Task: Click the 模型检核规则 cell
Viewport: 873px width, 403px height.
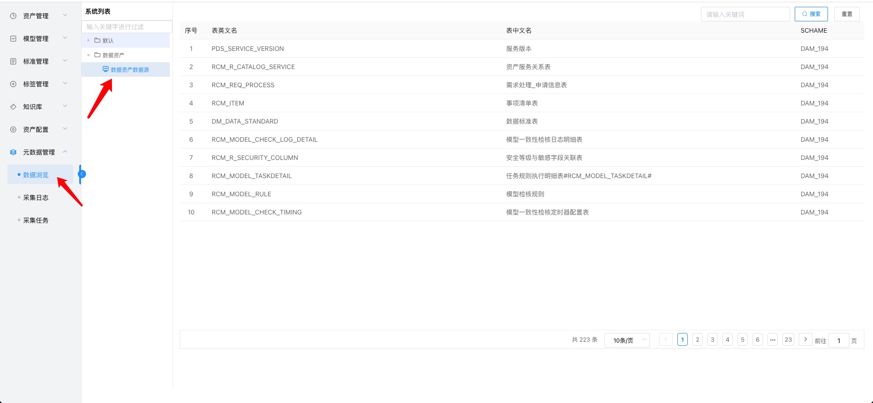Action: 525,194
